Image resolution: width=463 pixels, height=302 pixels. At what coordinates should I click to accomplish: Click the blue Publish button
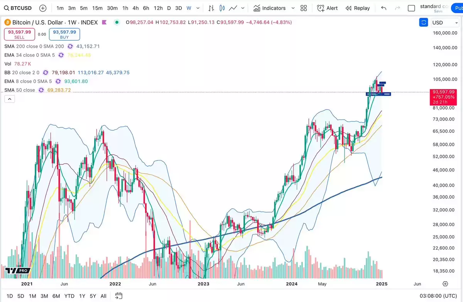pos(457,8)
